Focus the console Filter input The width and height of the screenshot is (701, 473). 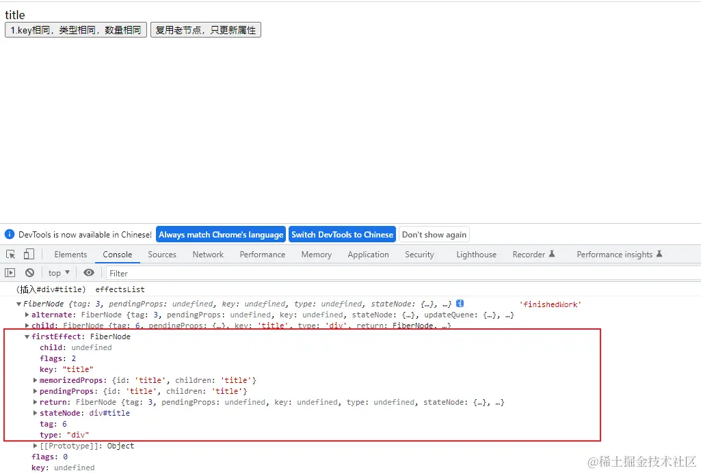click(x=402, y=273)
